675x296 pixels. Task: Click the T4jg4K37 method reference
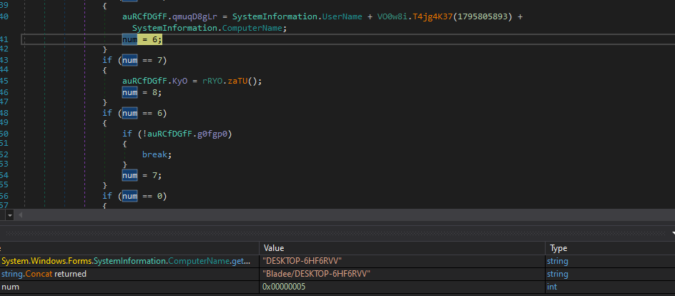[426, 16]
